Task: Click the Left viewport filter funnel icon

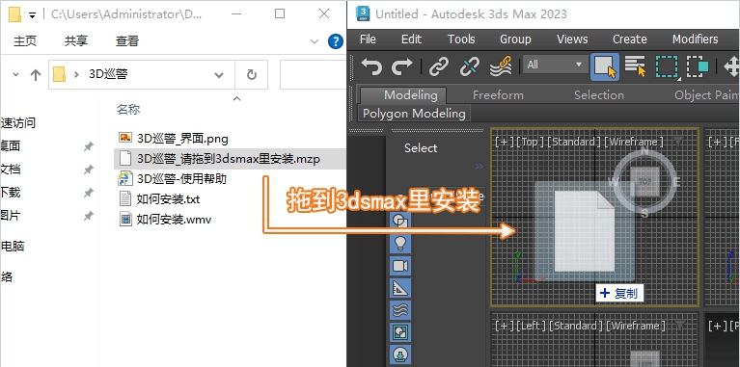Action: tap(679, 325)
